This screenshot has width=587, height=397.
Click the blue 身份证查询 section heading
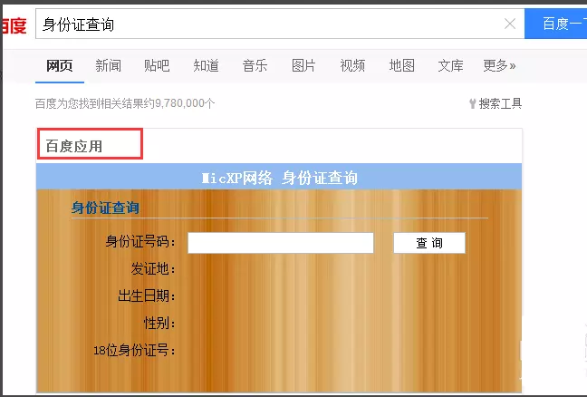[105, 208]
